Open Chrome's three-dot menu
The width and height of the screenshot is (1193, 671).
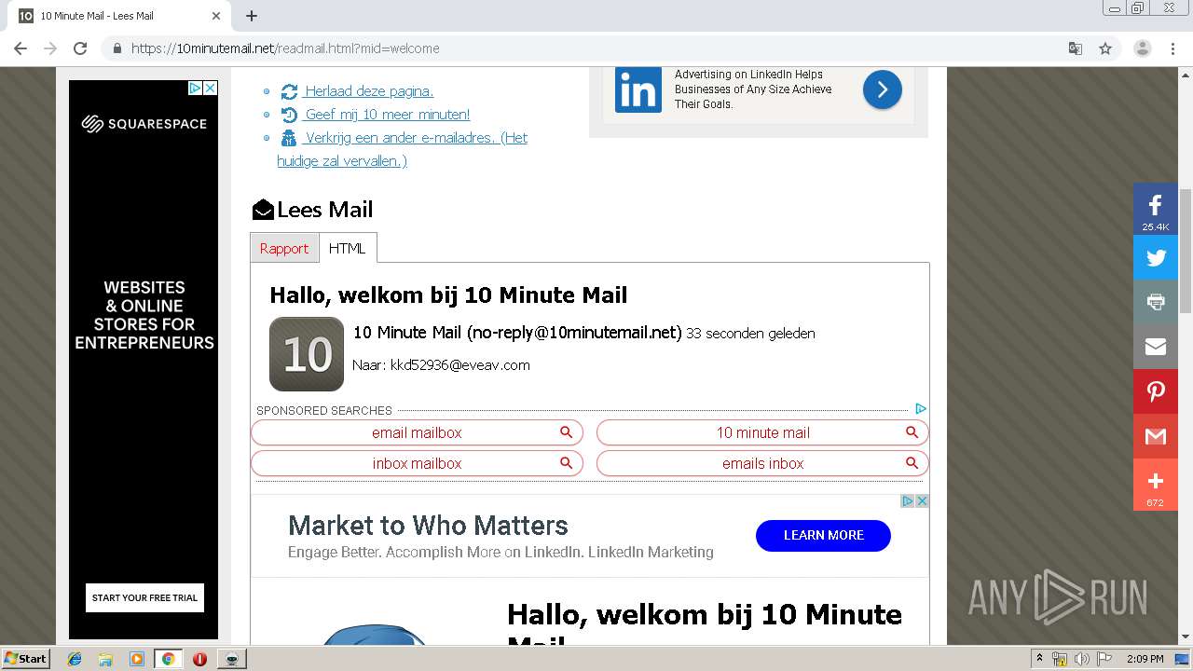(x=1172, y=48)
